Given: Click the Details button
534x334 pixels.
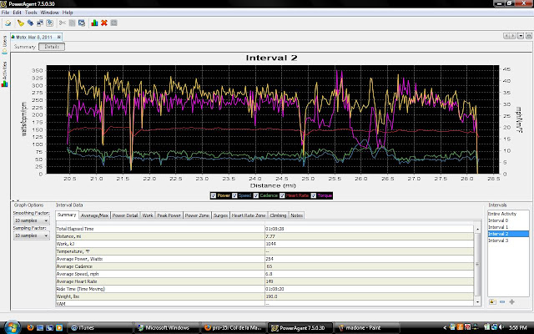Looking at the screenshot, I should coord(52,47).
